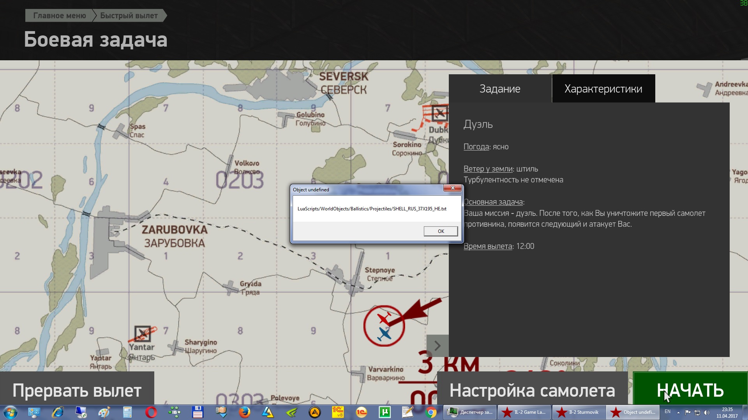Click Прервать вылет to abort the flight
The image size is (748, 420).
click(x=77, y=389)
